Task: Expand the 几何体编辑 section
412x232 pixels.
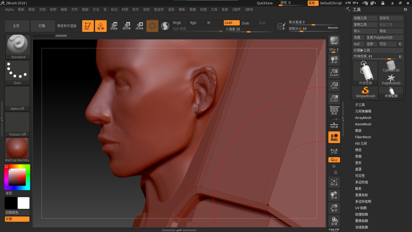Action: [x=363, y=111]
